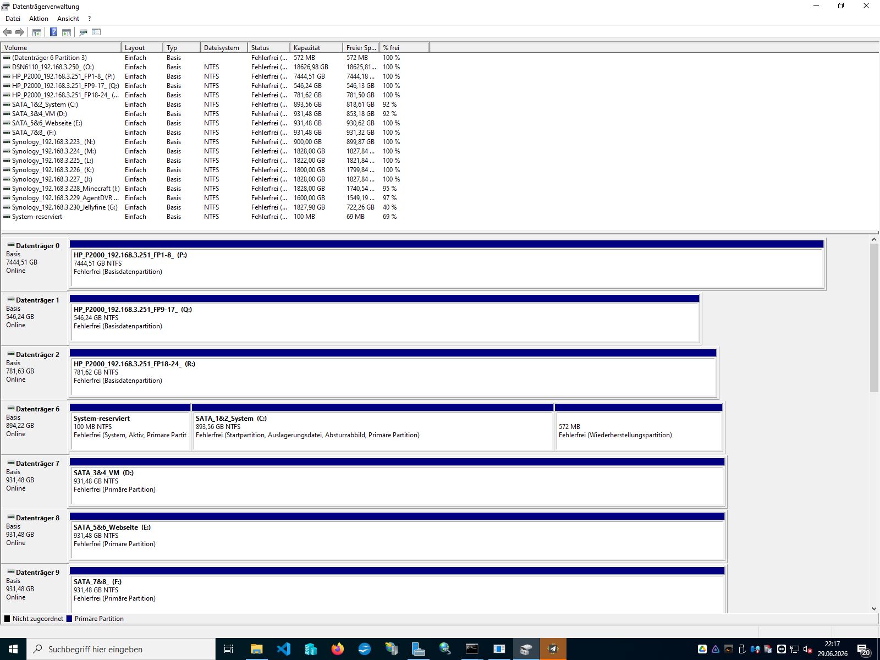Open Task View in the taskbar

pos(229,649)
